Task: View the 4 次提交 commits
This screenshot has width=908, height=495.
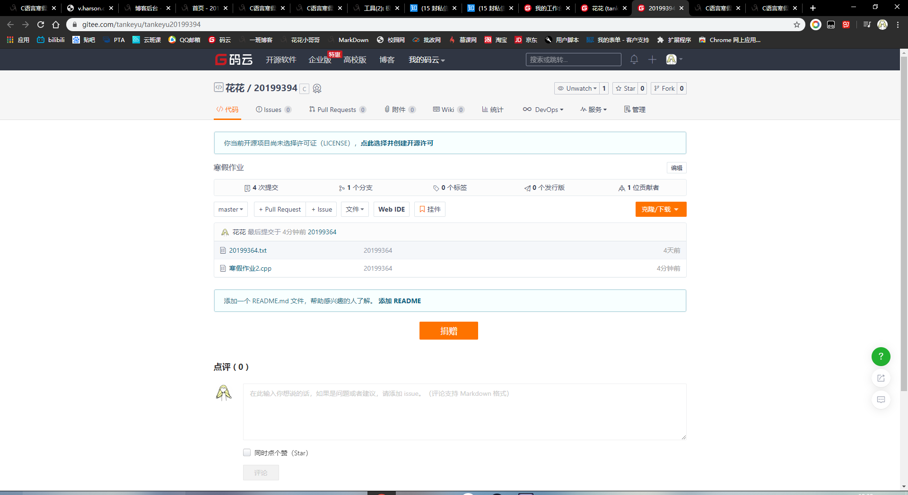Action: pyautogui.click(x=261, y=188)
